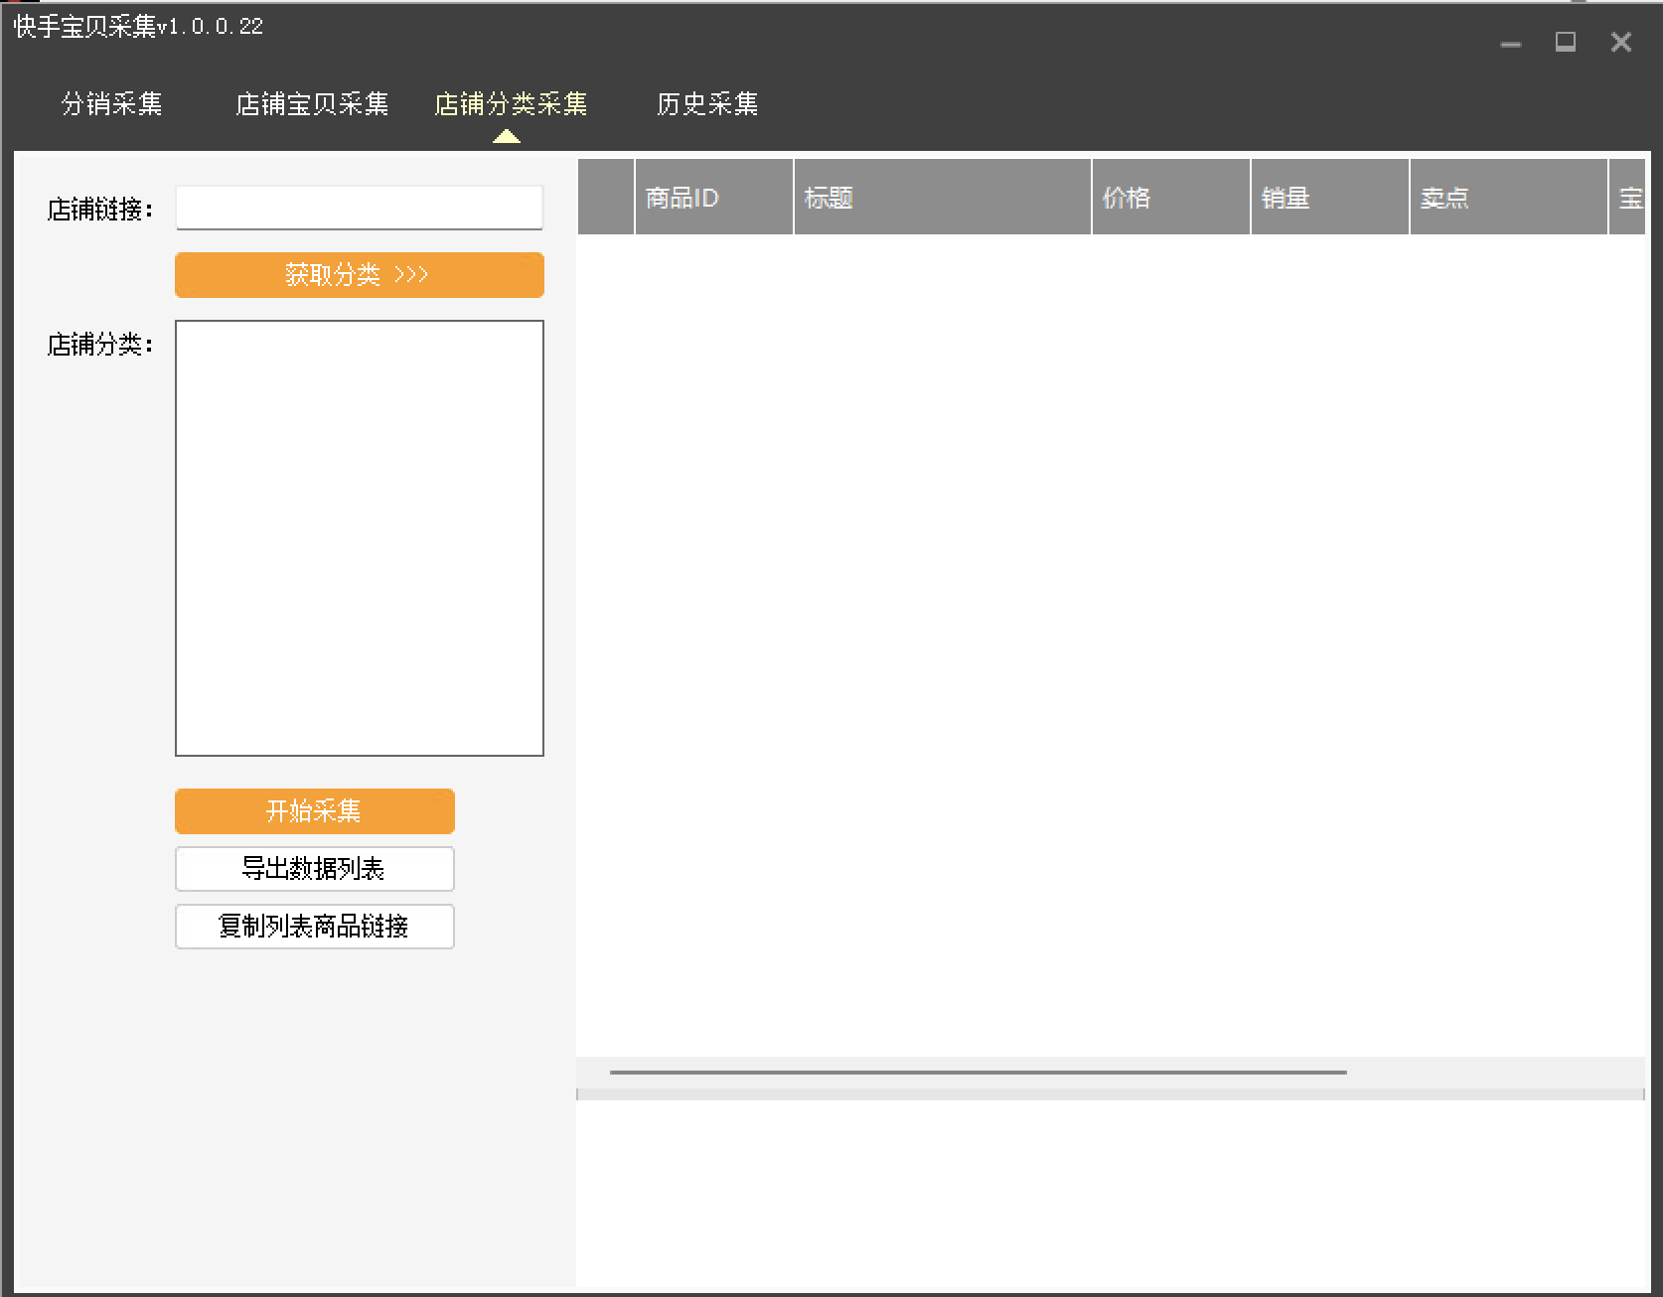Click the 销量 column header
1663x1297 pixels.
1330,198
